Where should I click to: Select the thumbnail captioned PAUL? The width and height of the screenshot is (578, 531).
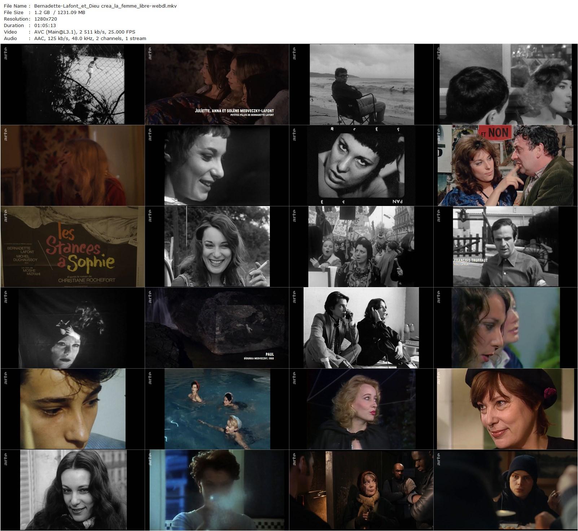[x=217, y=328]
